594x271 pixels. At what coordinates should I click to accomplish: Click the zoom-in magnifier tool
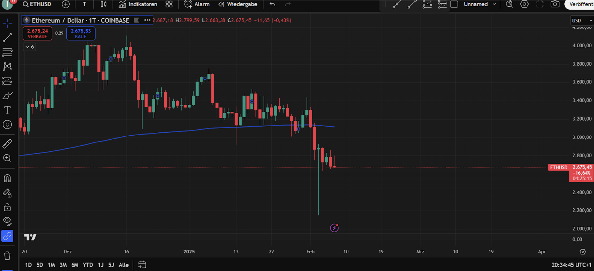coord(7,158)
